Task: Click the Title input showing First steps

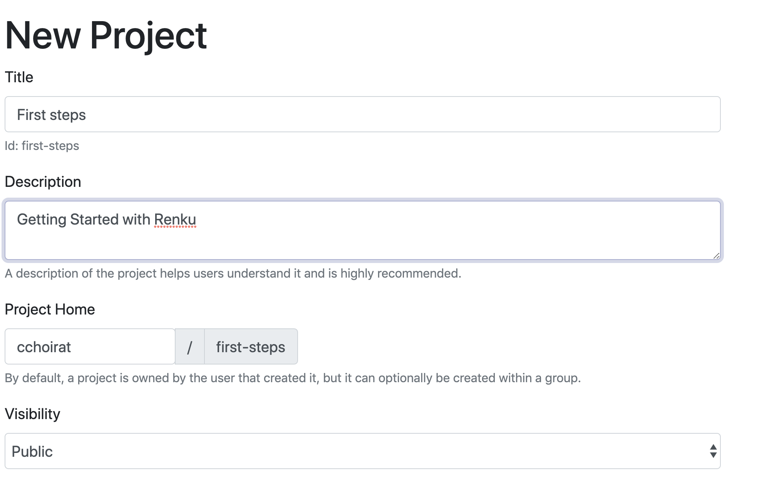Action: [362, 114]
